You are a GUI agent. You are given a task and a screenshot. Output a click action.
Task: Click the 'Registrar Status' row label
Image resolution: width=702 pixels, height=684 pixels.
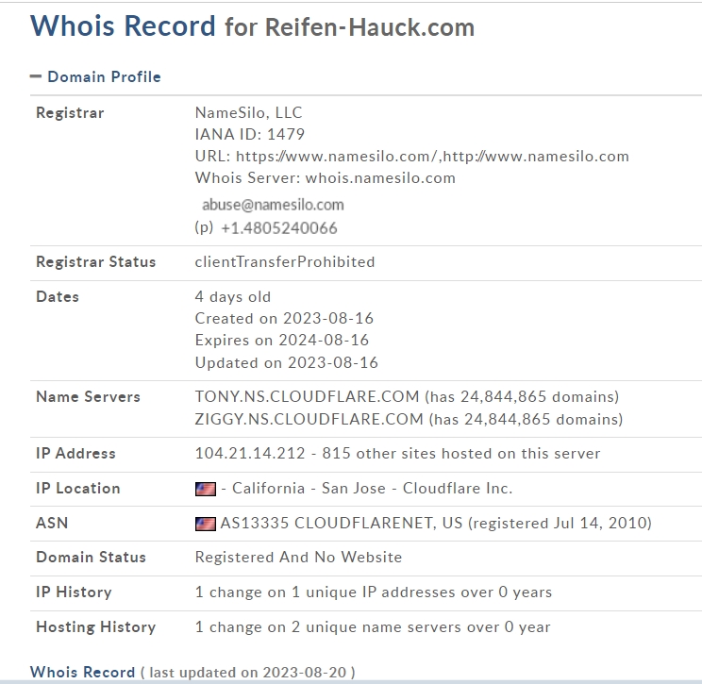click(x=96, y=262)
